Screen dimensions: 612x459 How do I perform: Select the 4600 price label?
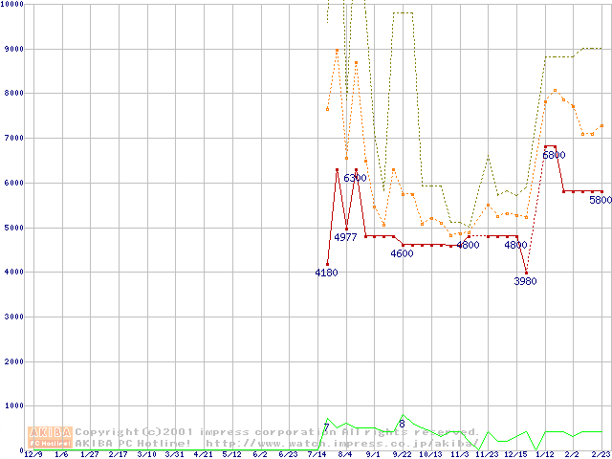pos(402,253)
